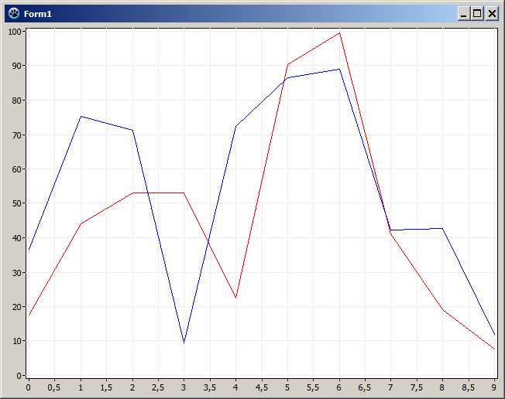Click the y-axis label 70

click(x=16, y=135)
